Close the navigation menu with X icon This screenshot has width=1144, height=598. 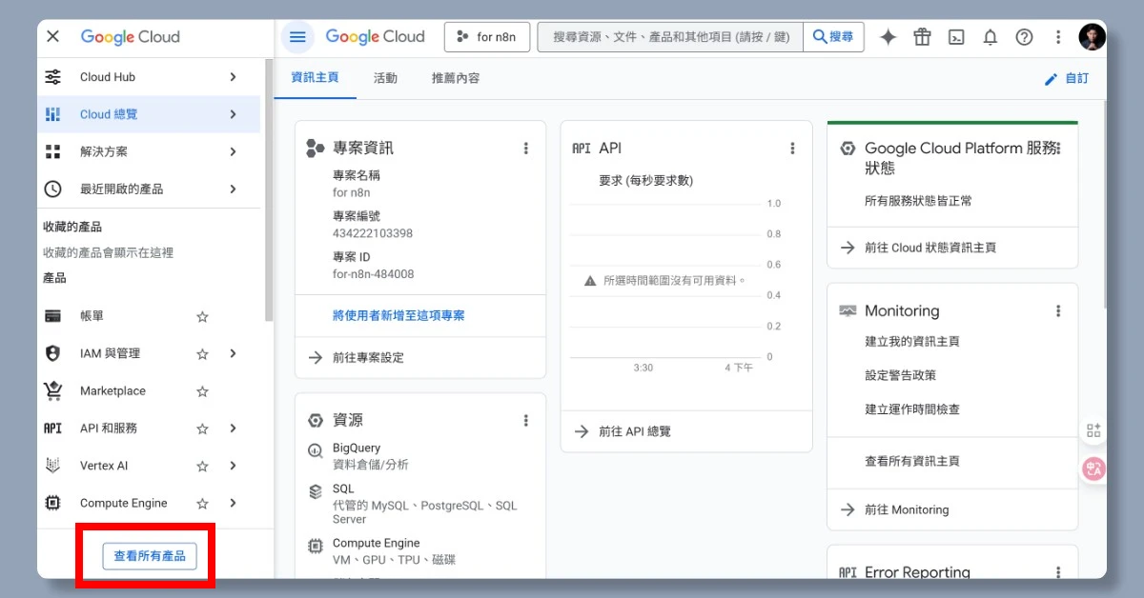tap(52, 36)
